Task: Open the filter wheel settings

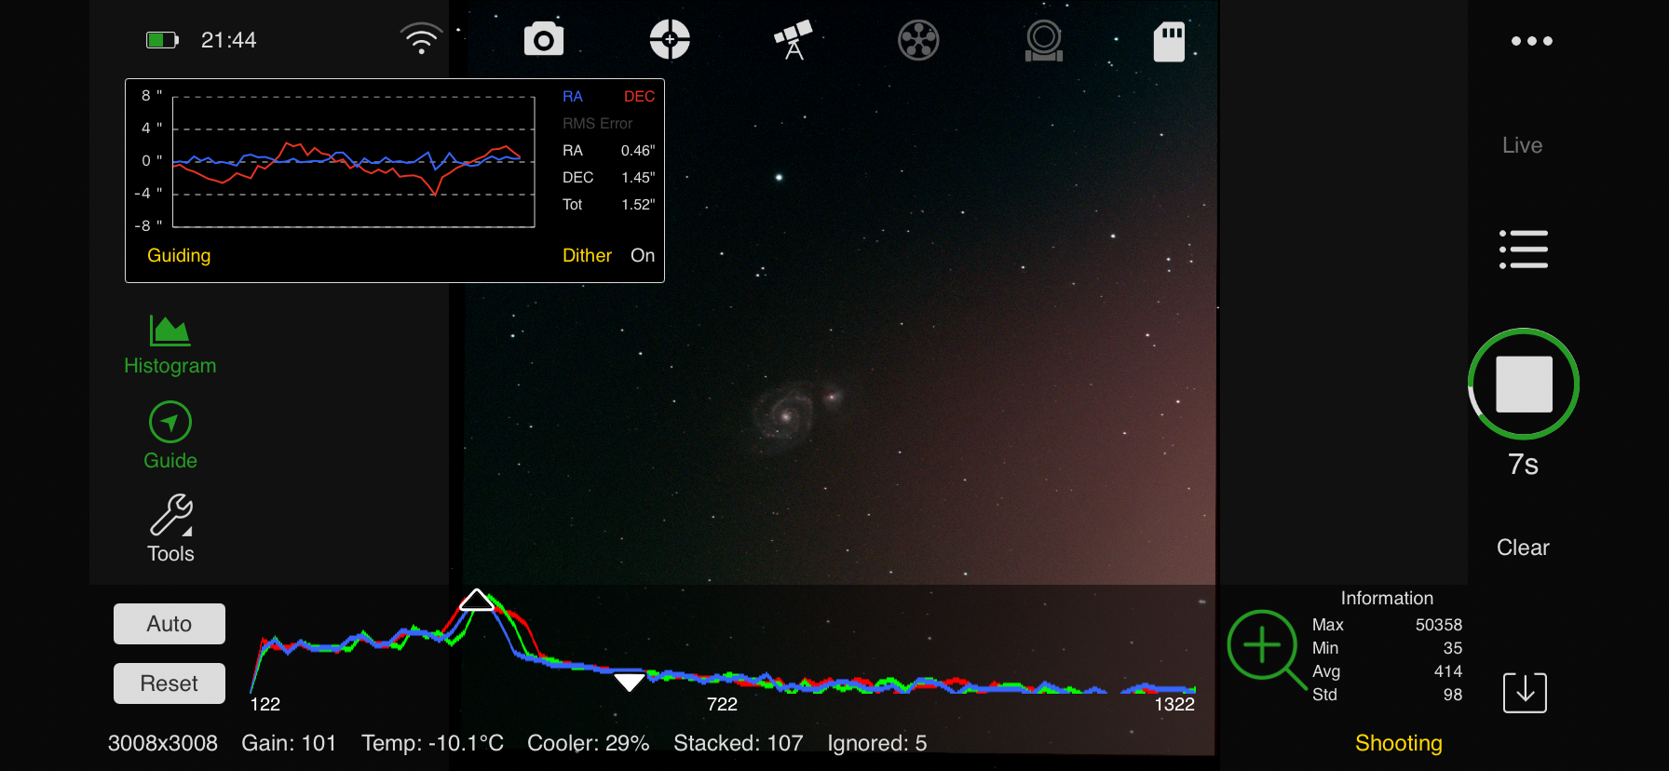Action: coord(918,40)
